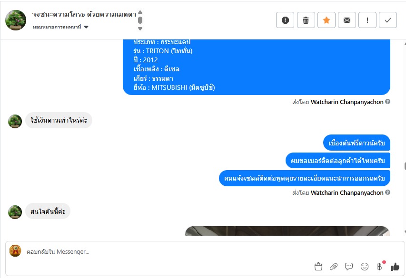
Task: Mark conversation unread with envelope icon
Action: (x=347, y=20)
